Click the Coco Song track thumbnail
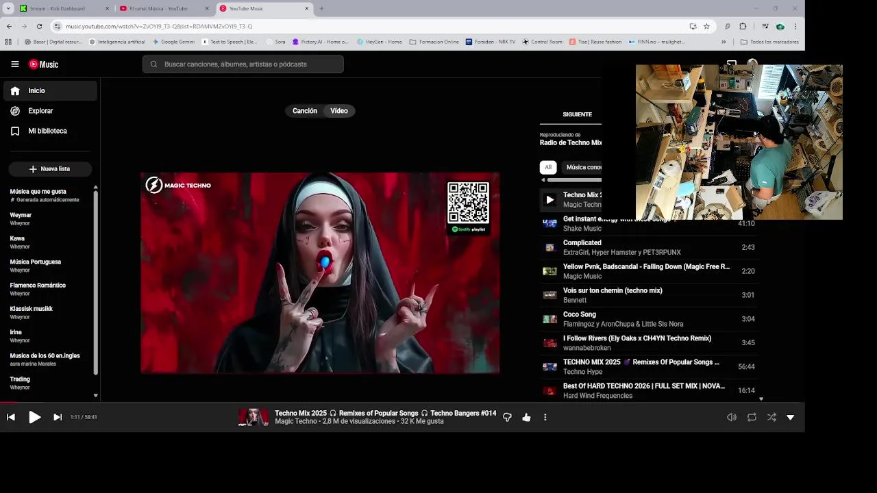 click(x=549, y=319)
